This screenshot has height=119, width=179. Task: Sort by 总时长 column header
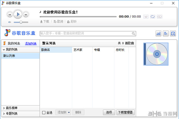click(x=121, y=50)
